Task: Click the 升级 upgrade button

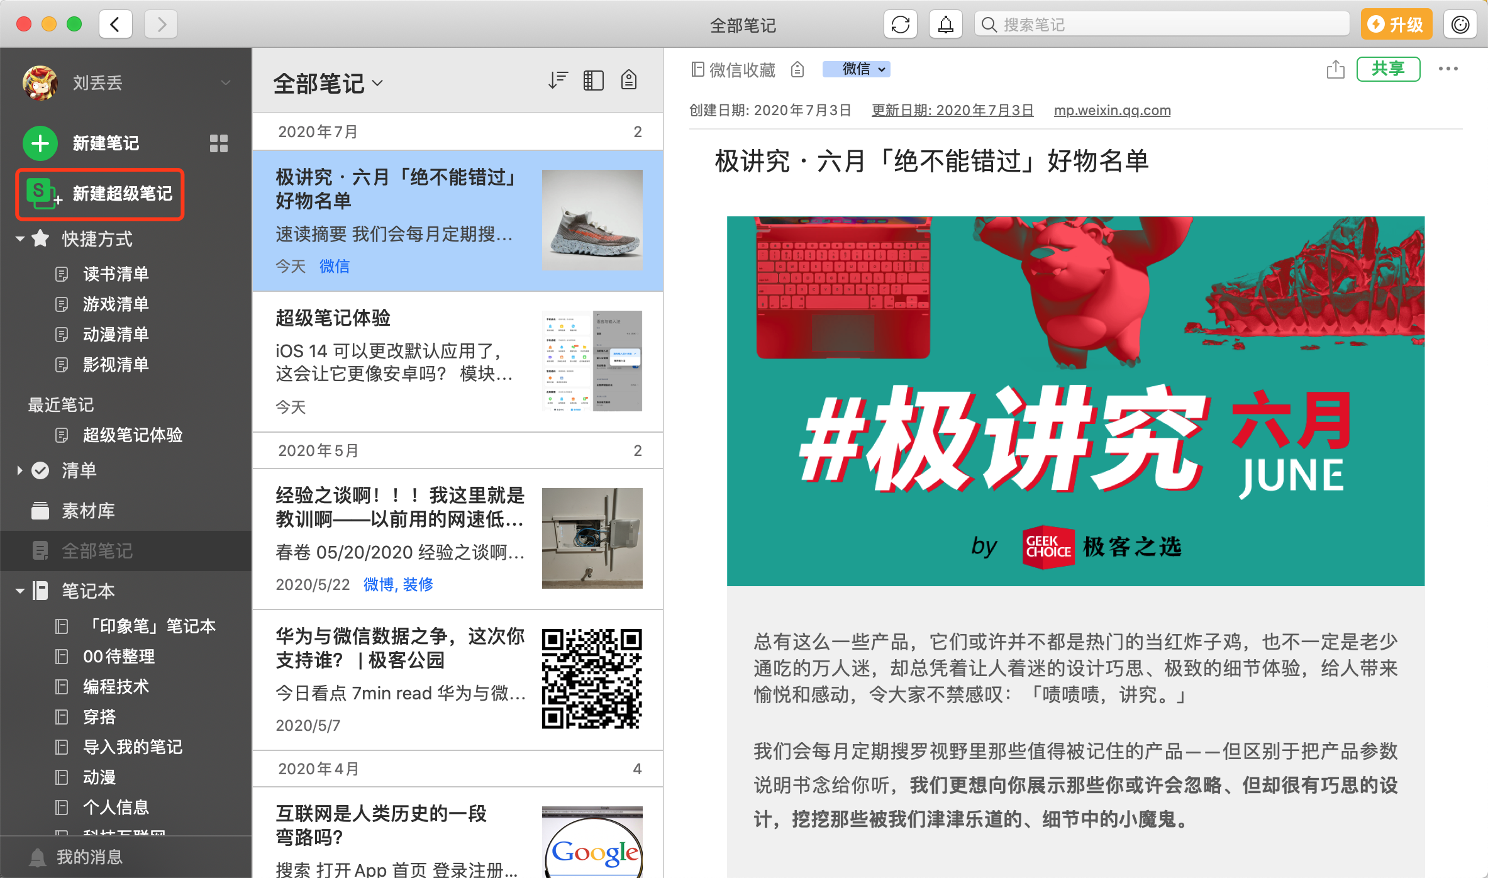Action: point(1396,25)
